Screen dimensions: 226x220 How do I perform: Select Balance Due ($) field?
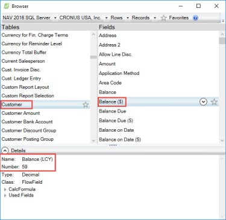pyautogui.click(x=116, y=120)
